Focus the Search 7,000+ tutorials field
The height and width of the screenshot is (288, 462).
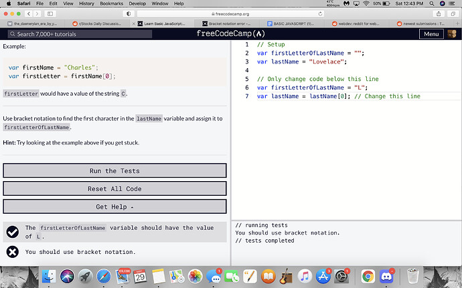click(80, 34)
